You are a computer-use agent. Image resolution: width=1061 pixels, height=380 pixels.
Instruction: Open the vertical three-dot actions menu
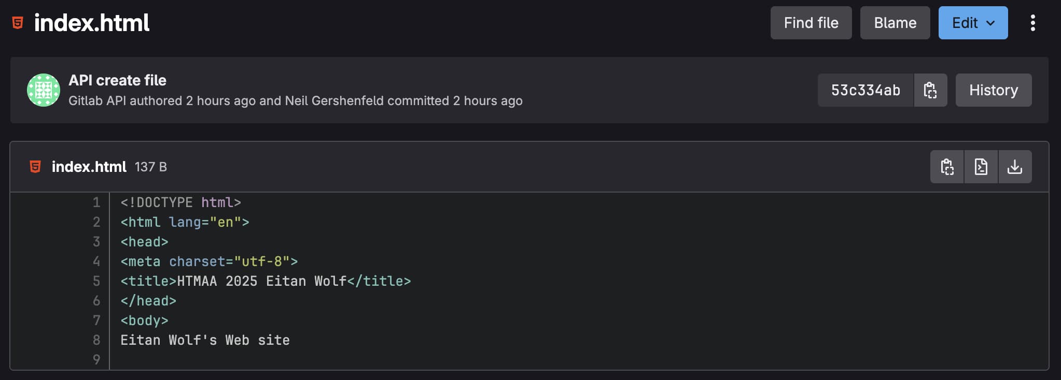[x=1032, y=23]
